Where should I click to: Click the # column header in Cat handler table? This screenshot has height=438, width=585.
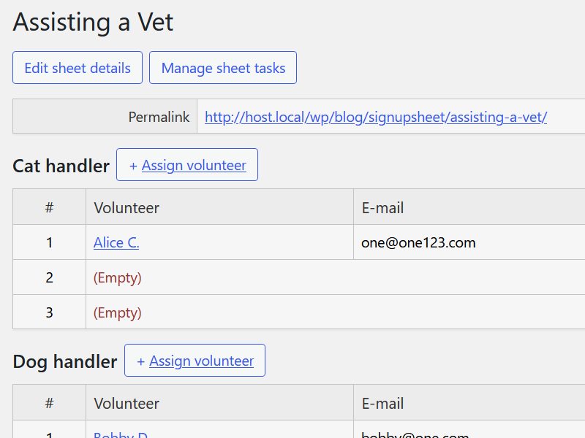[49, 207]
